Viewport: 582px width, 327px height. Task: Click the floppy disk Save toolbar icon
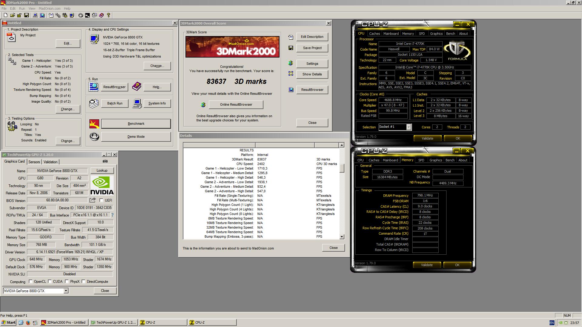[26, 15]
